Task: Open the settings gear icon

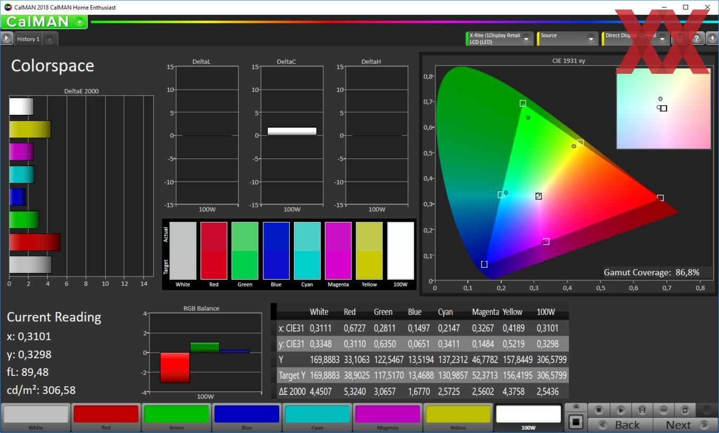Action: 680,38
